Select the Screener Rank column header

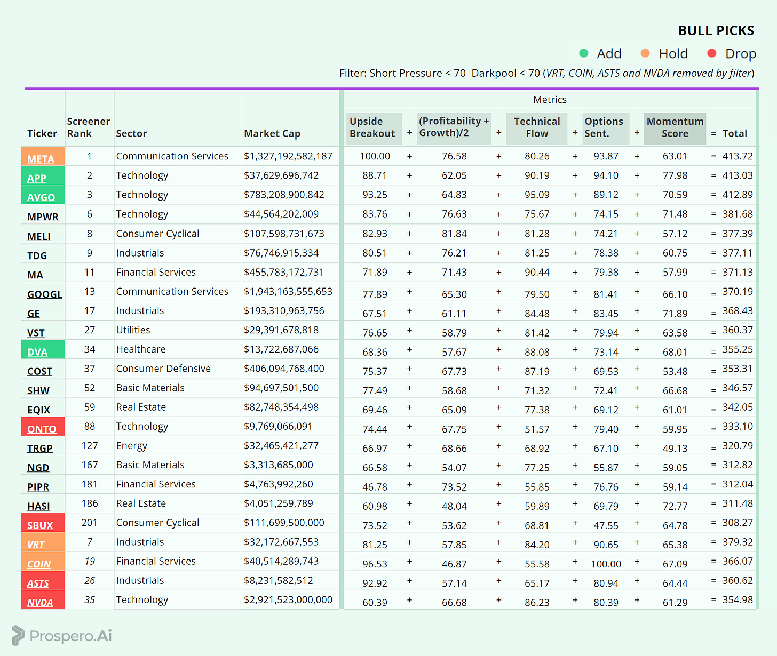tap(89, 127)
